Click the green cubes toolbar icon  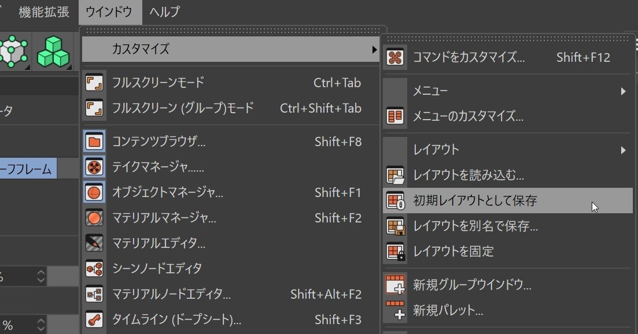pyautogui.click(x=53, y=51)
